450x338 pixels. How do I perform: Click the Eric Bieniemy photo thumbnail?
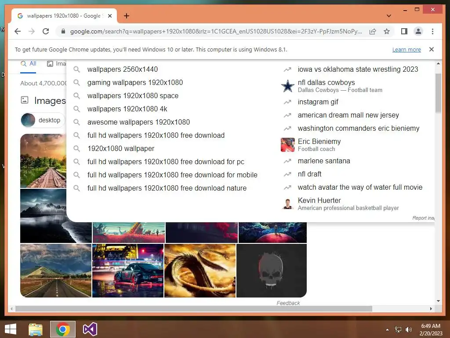[287, 144]
